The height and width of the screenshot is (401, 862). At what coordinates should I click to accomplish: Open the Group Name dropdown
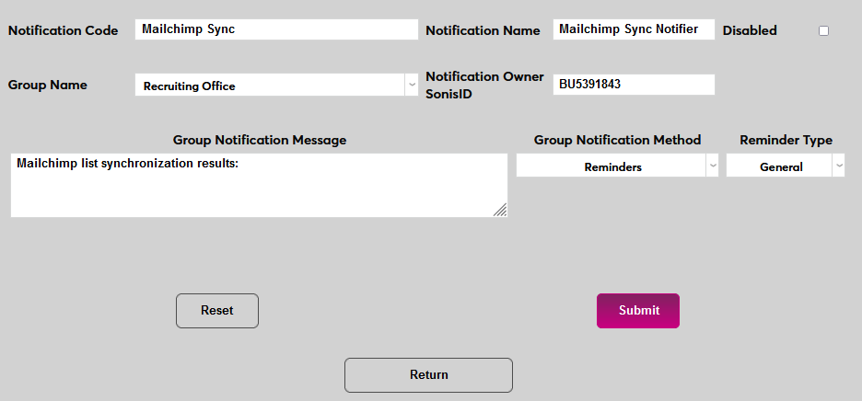click(276, 86)
